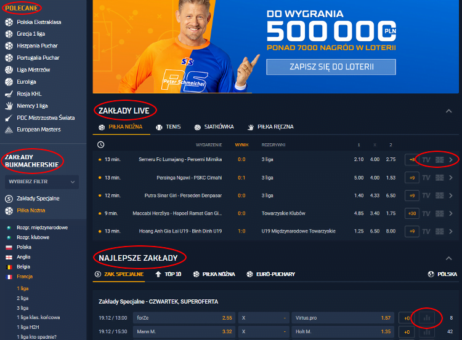This screenshot has width=462, height=340.
Task: Select Euroliga basketball icon in sidebar
Action: [x=9, y=81]
